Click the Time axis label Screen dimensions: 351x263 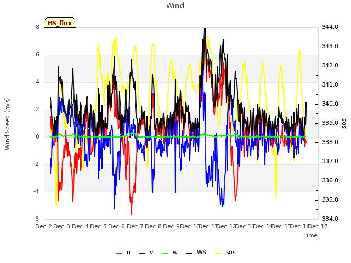pyautogui.click(x=310, y=235)
